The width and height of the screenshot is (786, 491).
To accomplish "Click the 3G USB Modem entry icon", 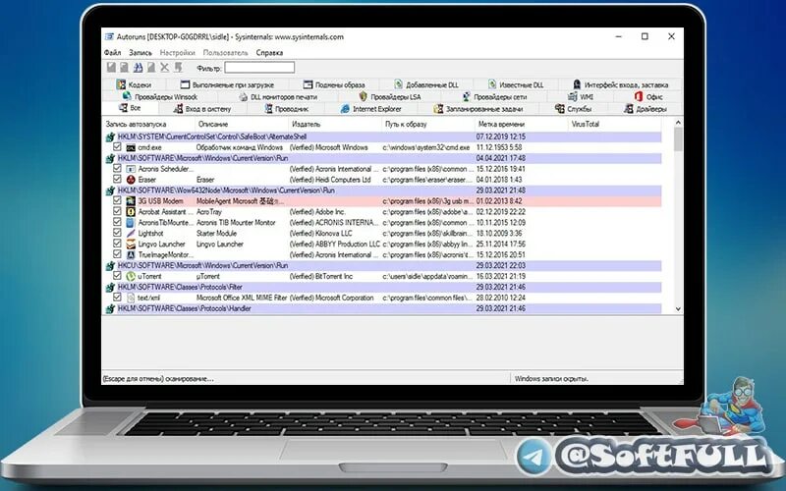I will coord(131,201).
